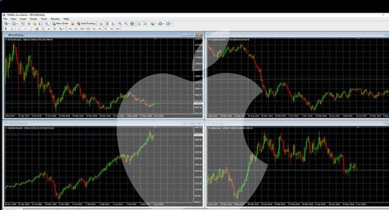The height and width of the screenshot is (210, 389).
Task: Open the Charts menu
Action: click(34, 19)
